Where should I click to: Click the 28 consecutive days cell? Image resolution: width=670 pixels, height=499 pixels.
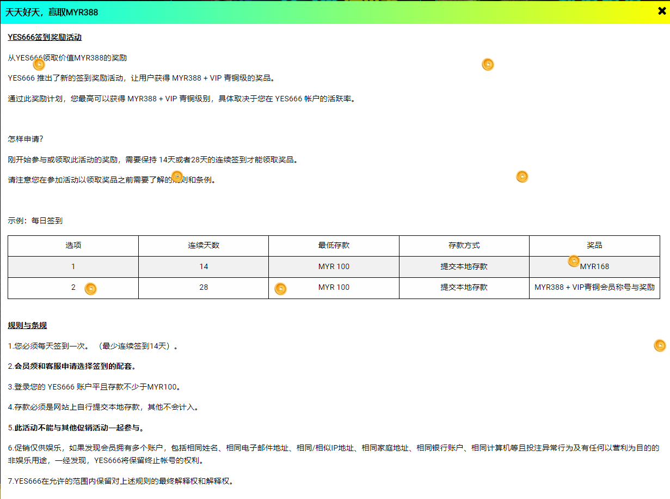point(204,288)
